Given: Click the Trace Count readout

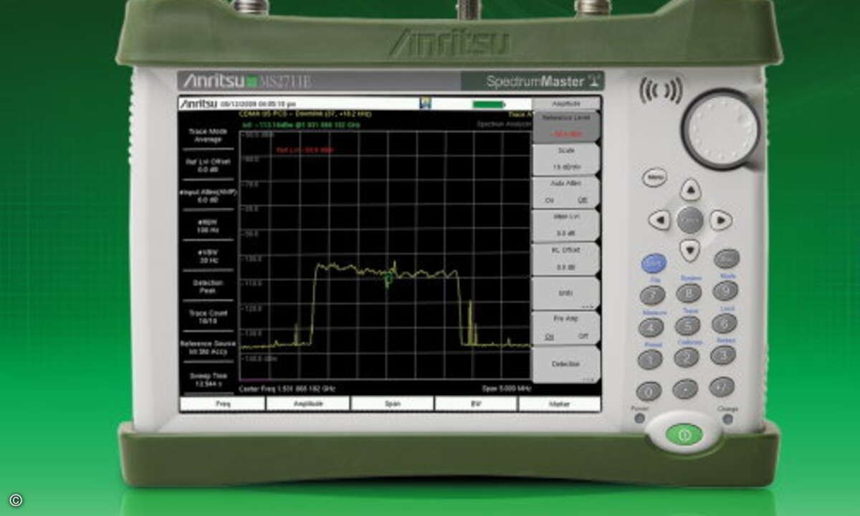Looking at the screenshot, I should [x=207, y=317].
